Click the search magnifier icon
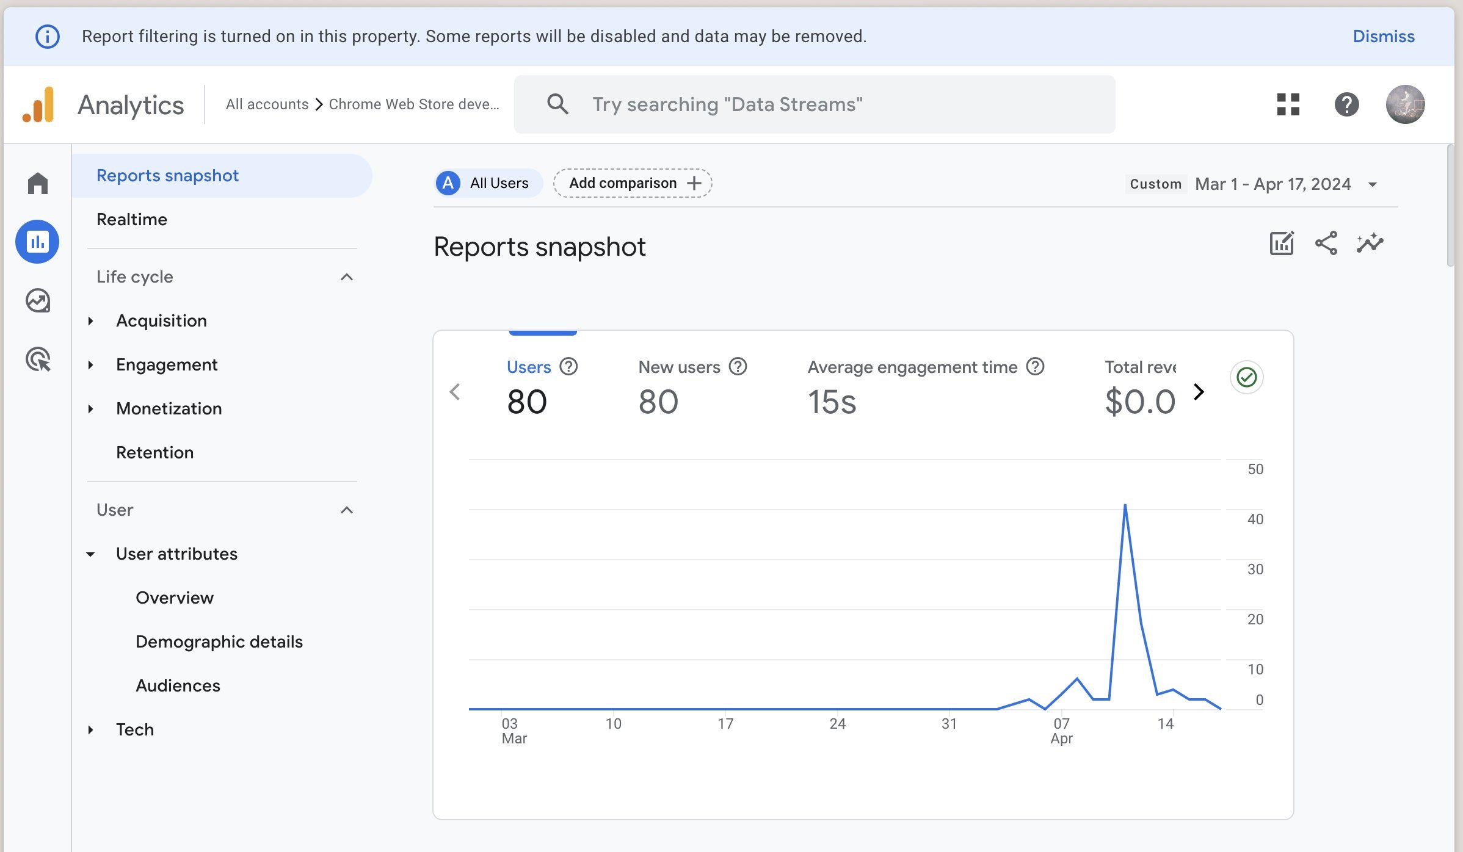 (557, 104)
